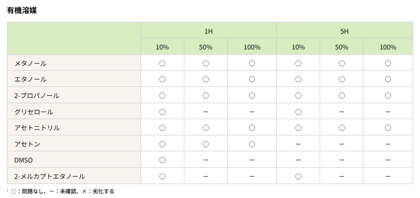Screen dimensions: 420x198
Task: Click the 有機溶媒 section heading
Action: coord(22,10)
